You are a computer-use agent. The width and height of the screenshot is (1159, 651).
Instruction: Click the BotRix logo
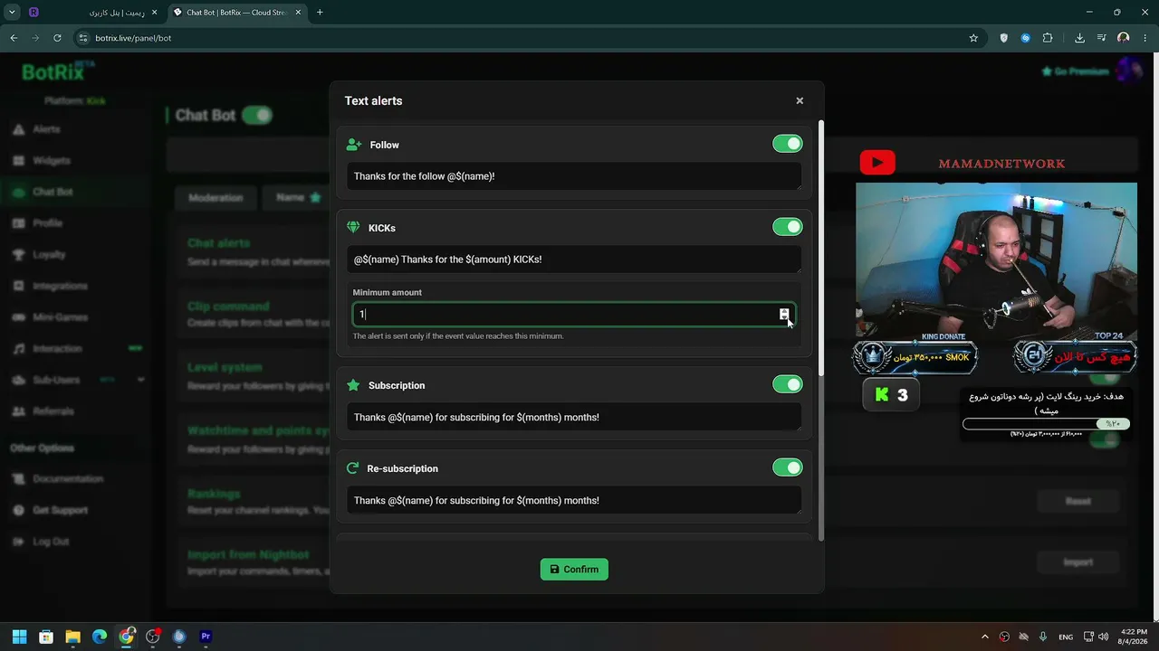(57, 71)
